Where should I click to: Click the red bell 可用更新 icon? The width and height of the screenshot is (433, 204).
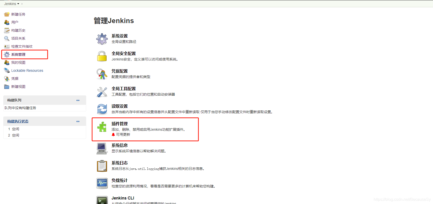pos(113,134)
